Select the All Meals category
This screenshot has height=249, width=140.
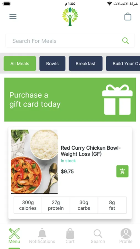tap(20, 64)
